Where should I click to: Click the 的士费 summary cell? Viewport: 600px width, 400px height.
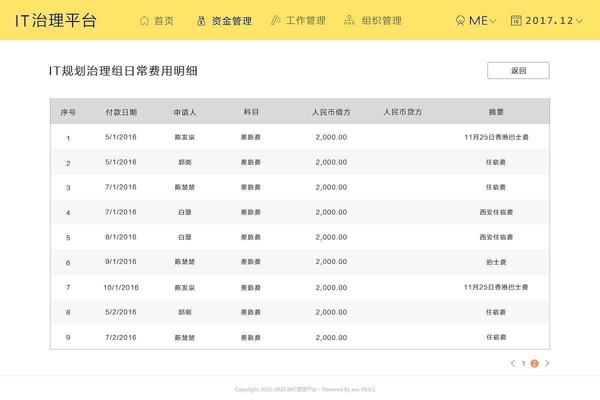click(496, 262)
